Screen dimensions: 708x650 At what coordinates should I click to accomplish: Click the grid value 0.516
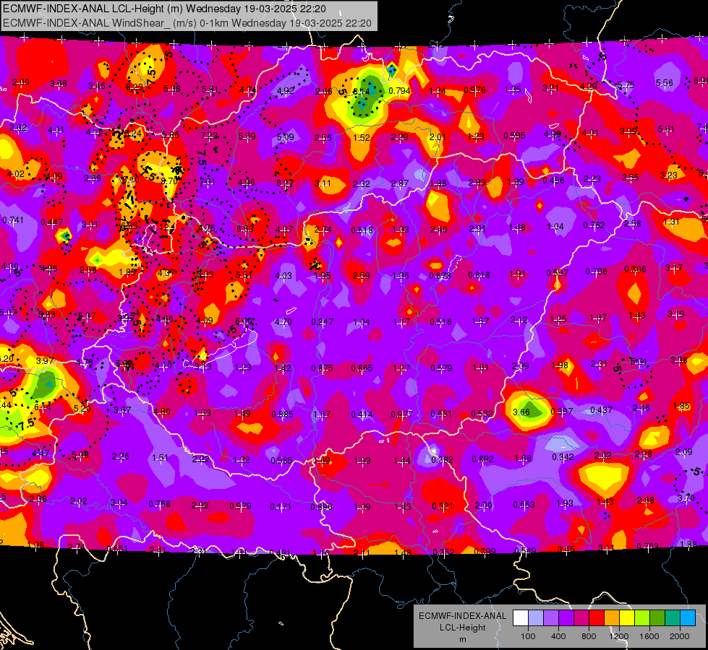click(x=440, y=321)
